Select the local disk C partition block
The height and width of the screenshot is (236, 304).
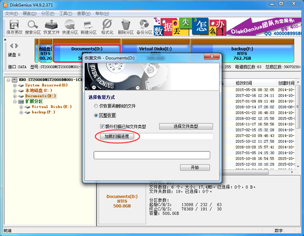46,51
